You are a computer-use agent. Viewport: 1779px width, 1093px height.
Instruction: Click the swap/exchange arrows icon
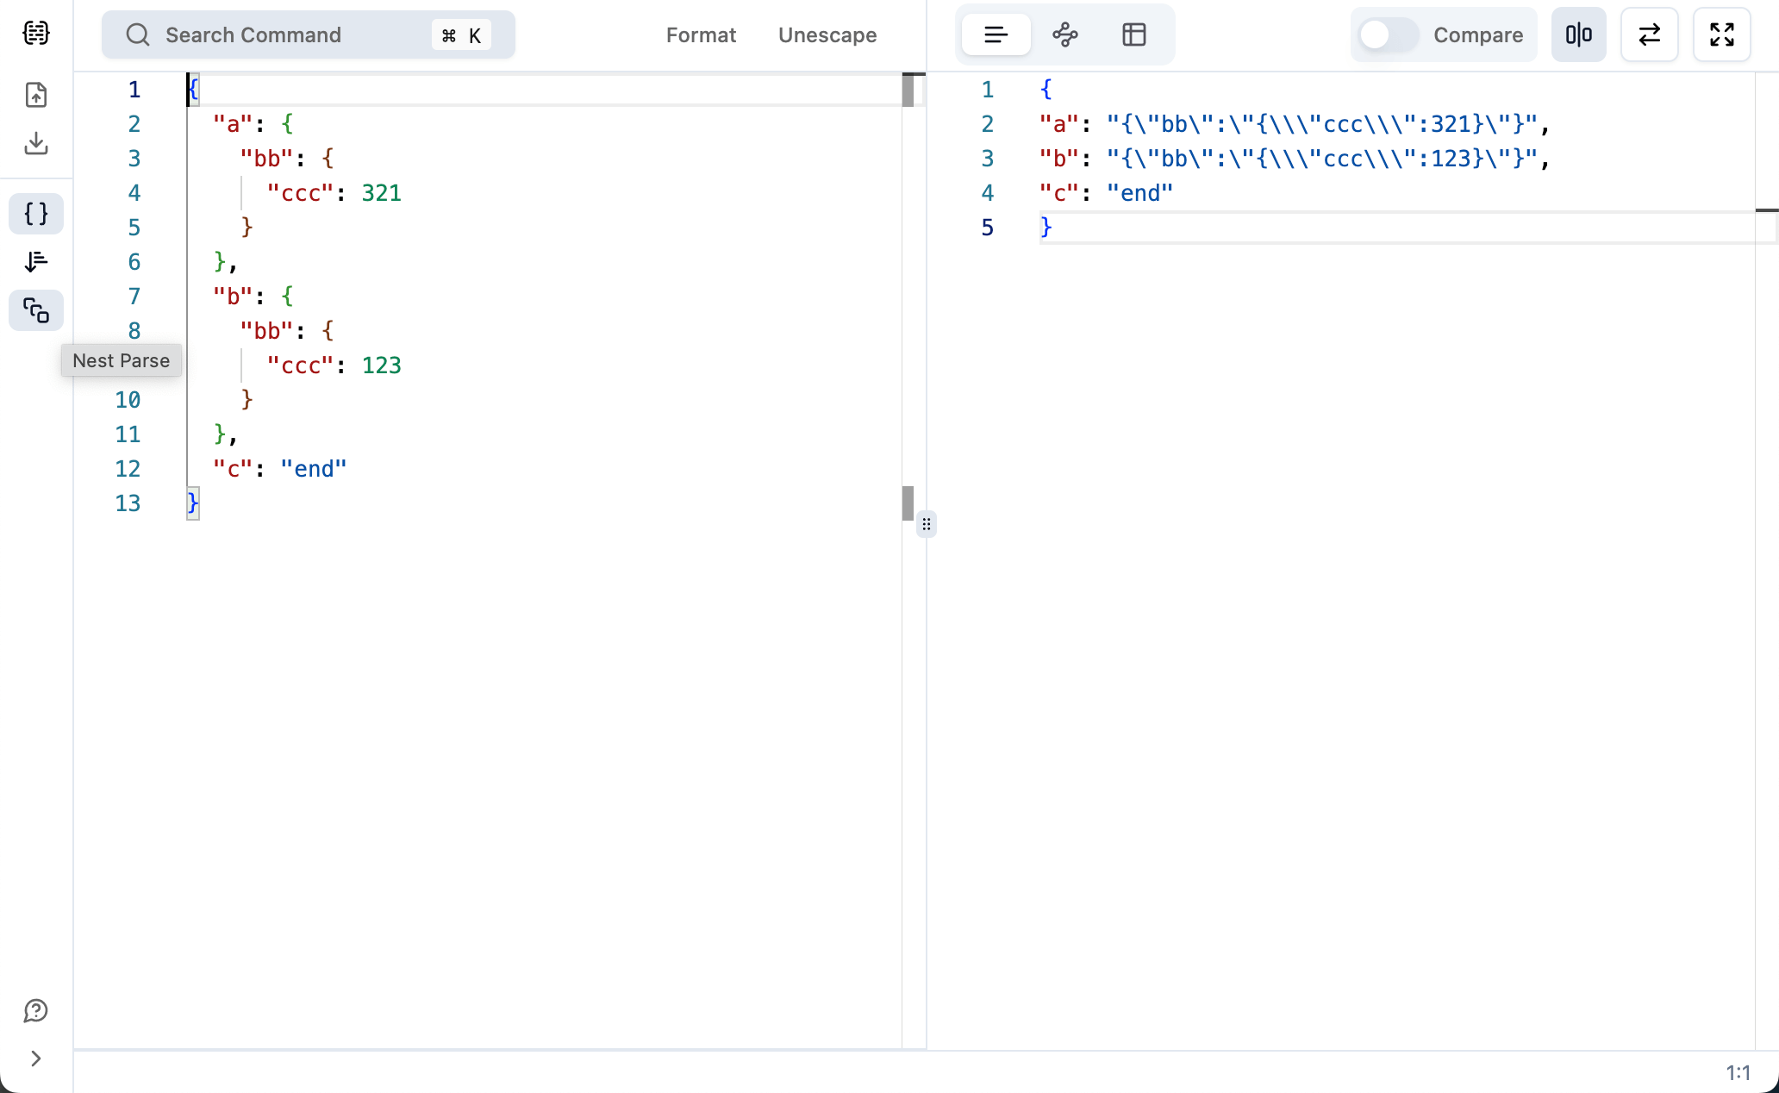coord(1650,34)
